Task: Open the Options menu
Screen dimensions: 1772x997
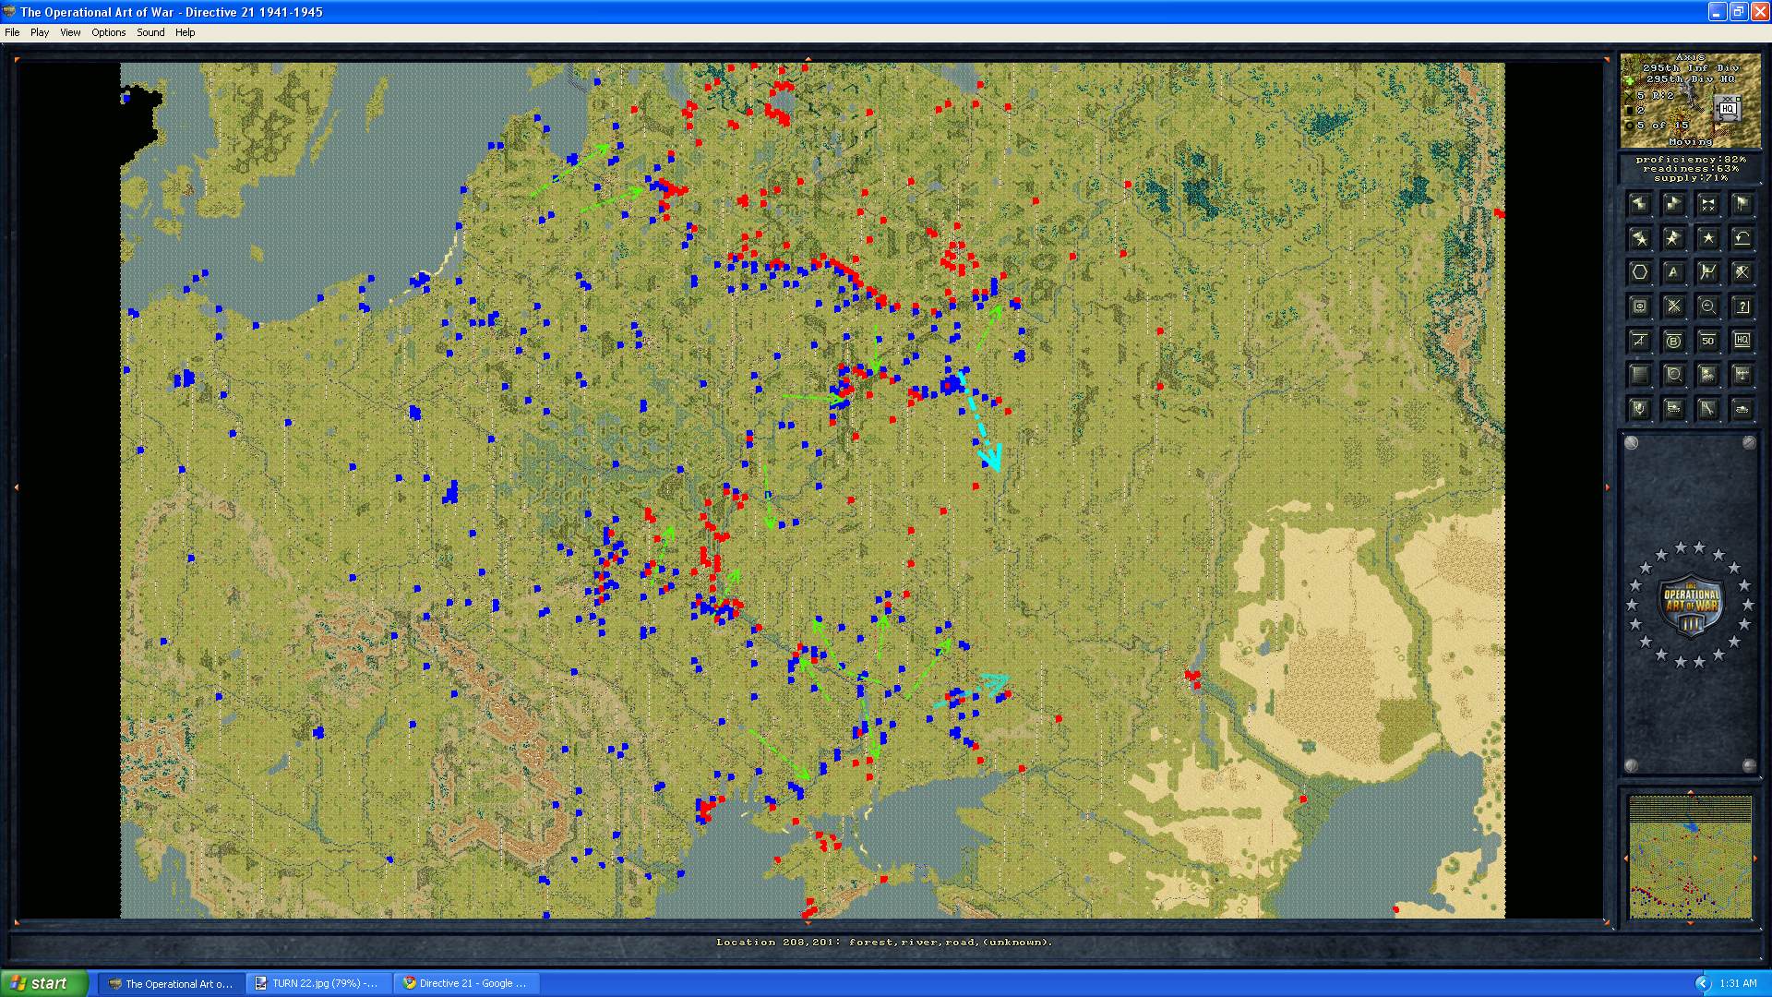Action: point(108,32)
